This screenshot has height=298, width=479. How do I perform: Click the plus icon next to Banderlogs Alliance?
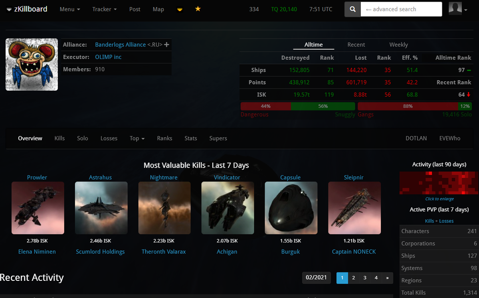167,44
